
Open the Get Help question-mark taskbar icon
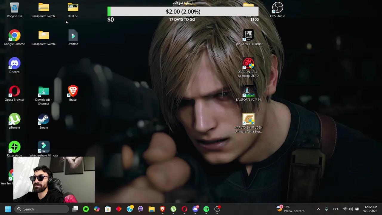tap(130, 209)
